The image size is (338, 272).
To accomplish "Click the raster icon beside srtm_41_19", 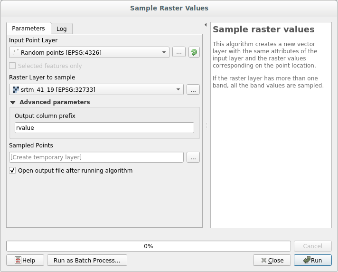I will tap(16, 89).
